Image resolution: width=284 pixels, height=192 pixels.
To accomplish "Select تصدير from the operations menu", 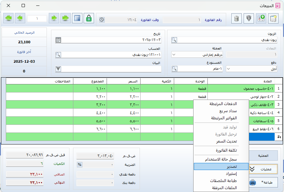I will (x=221, y=166).
